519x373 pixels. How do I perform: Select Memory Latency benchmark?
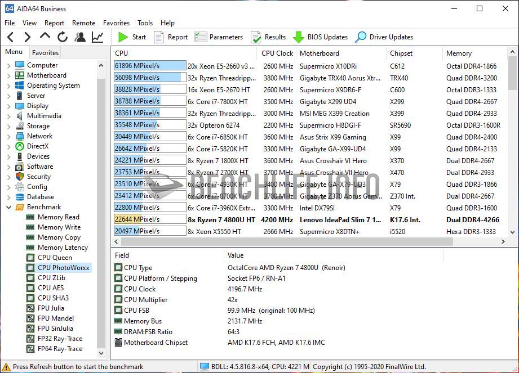pos(63,248)
